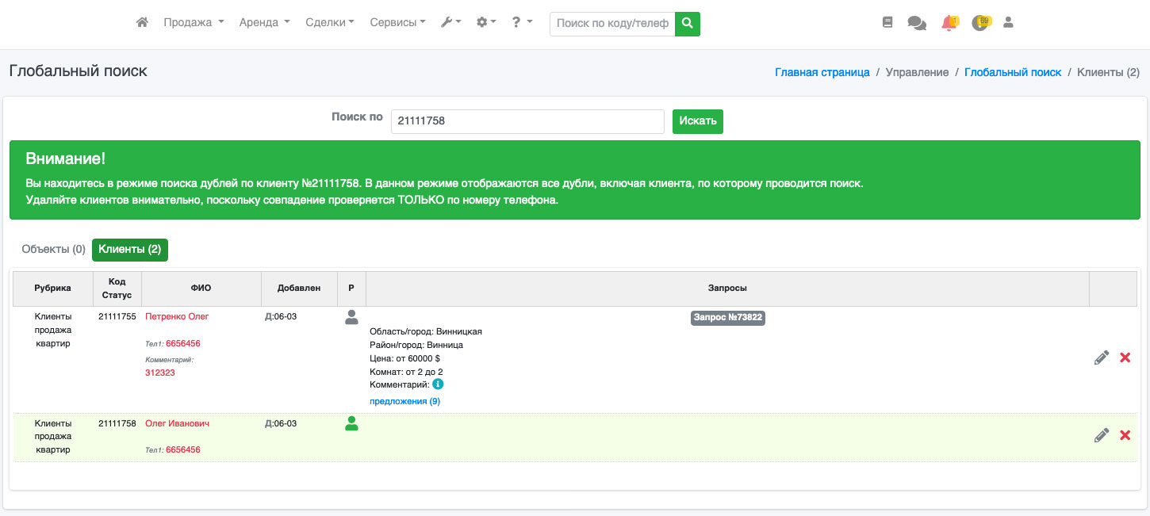Switch to the Объекты (0) tab
This screenshot has height=516, width=1150.
coord(53,250)
